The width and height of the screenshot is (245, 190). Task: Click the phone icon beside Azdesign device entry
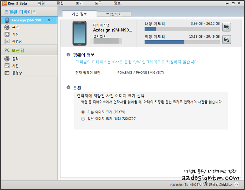pos(7,20)
